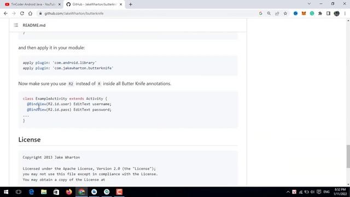
Task: Open the blue circular browser extension
Action: [295, 13]
